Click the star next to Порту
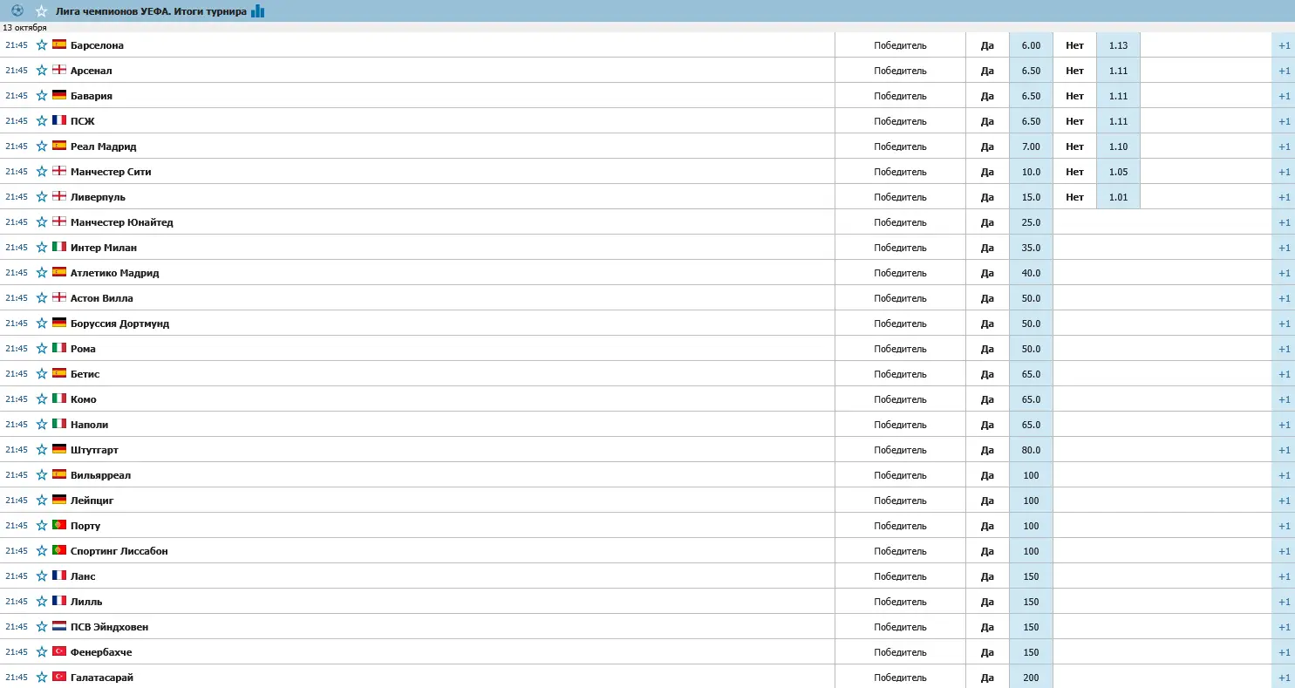The width and height of the screenshot is (1295, 688). (41, 525)
